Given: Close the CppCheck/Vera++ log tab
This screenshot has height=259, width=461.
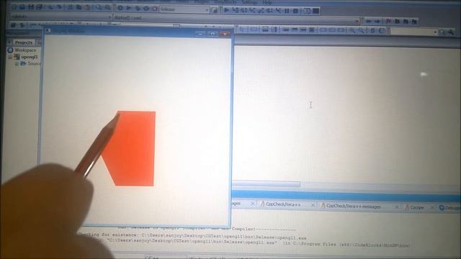Looking at the screenshot, I should pyautogui.click(x=313, y=205).
